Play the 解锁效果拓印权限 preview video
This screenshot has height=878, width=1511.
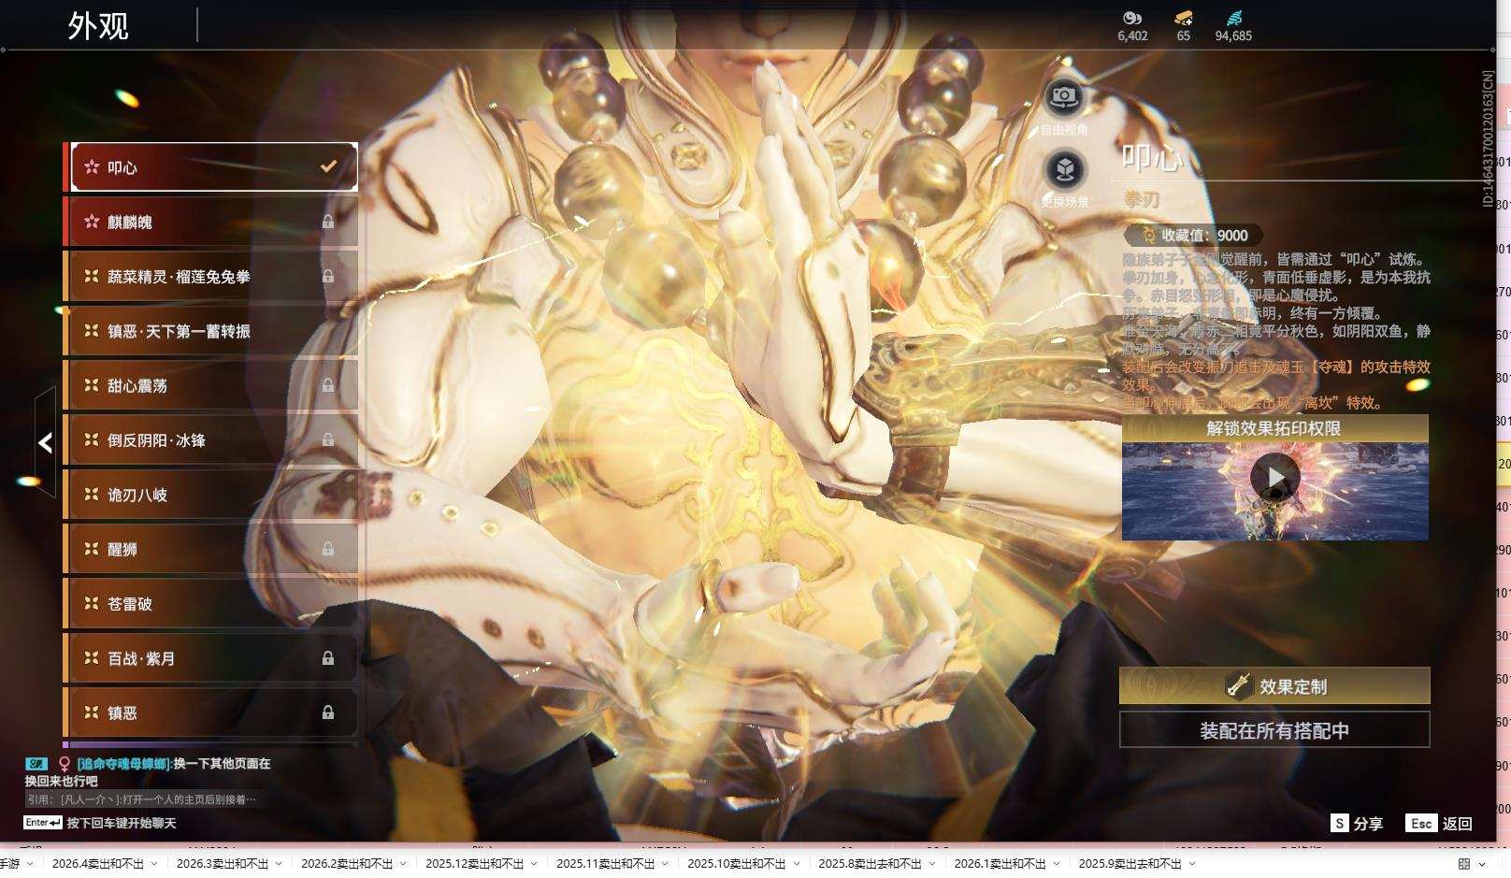click(1274, 478)
